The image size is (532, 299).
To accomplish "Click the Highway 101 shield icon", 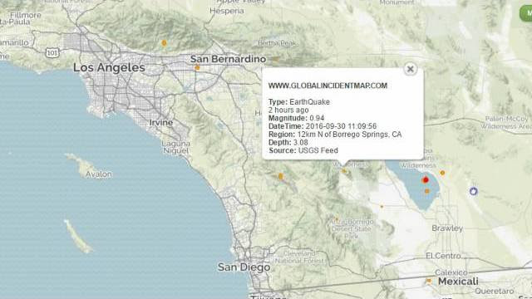I will coord(52,52).
